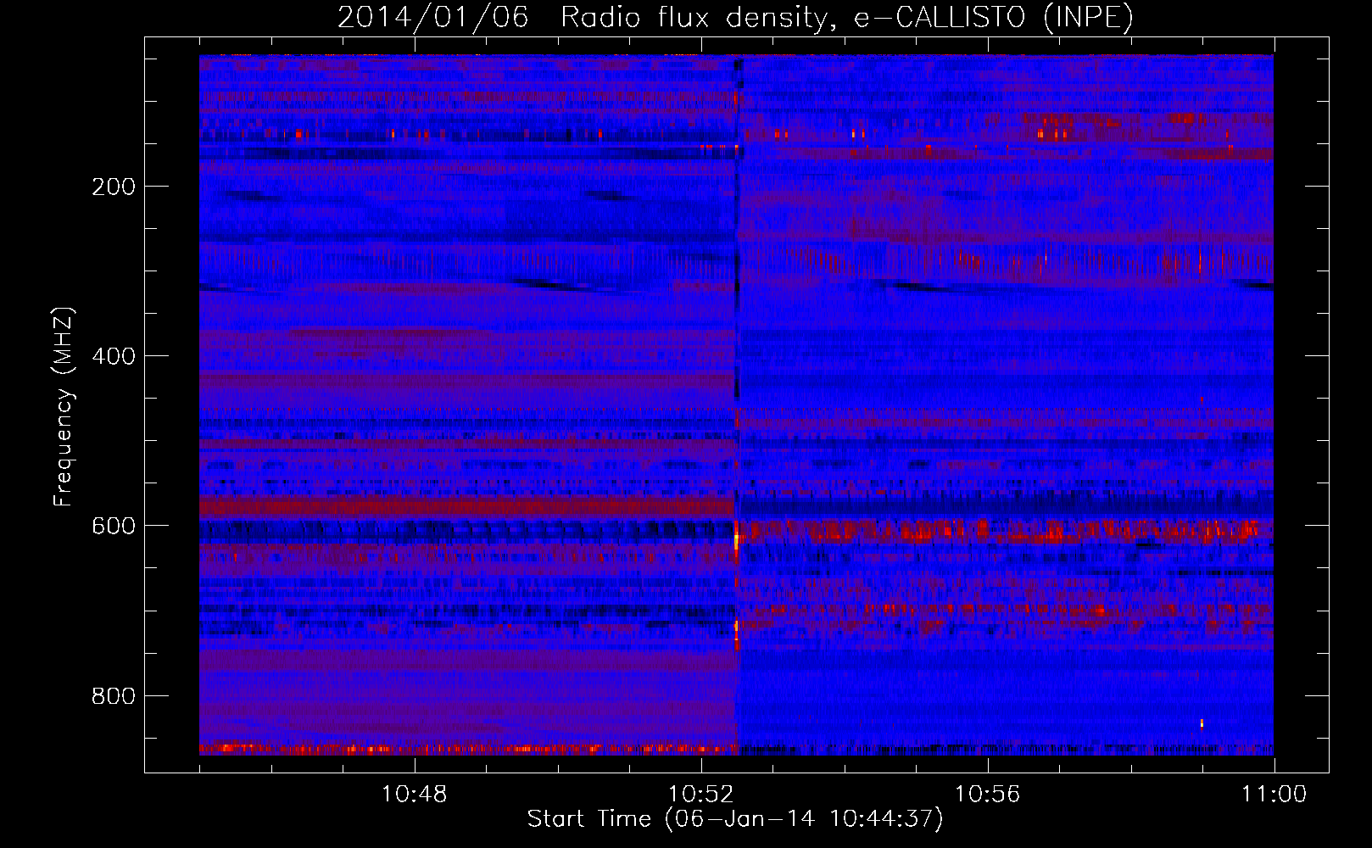This screenshot has height=848, width=1372.
Task: Click the 600 frequency tick label
Action: (x=114, y=526)
